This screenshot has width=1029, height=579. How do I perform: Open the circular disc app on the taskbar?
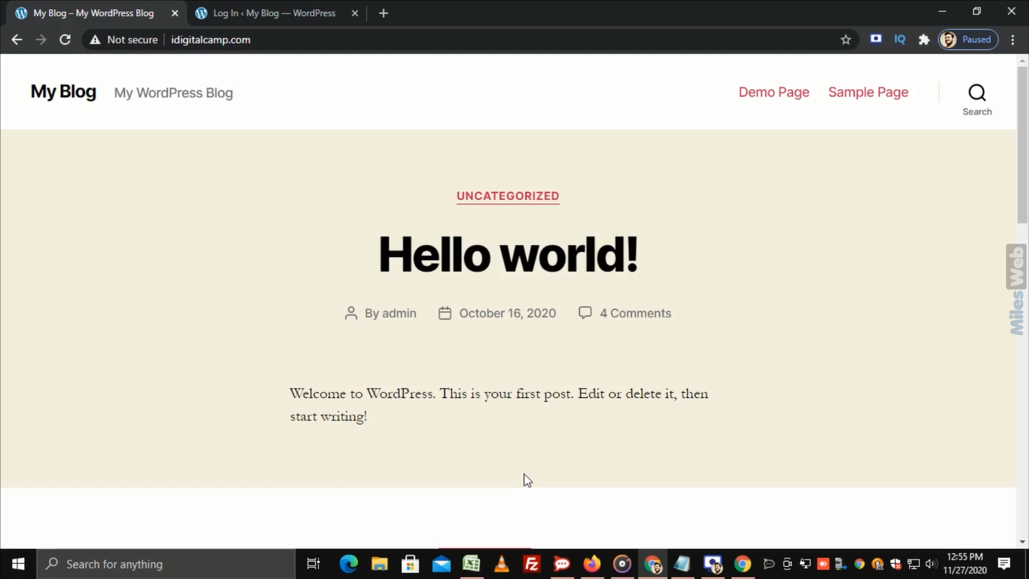click(622, 564)
